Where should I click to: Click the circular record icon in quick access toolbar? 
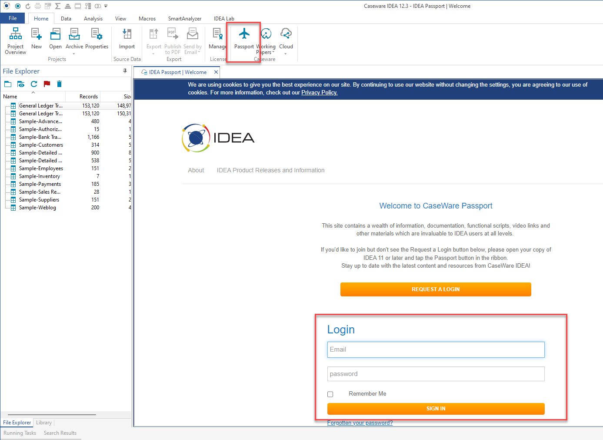pos(18,6)
